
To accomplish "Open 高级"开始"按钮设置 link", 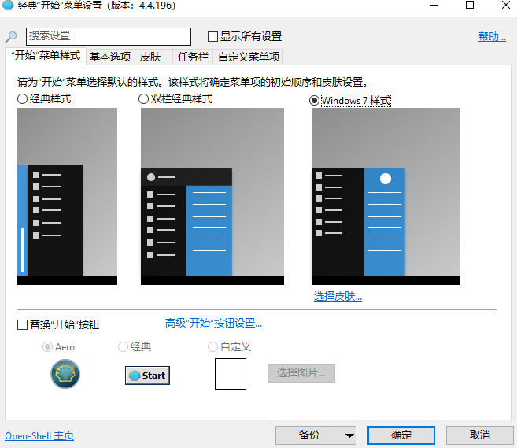I will pyautogui.click(x=213, y=324).
